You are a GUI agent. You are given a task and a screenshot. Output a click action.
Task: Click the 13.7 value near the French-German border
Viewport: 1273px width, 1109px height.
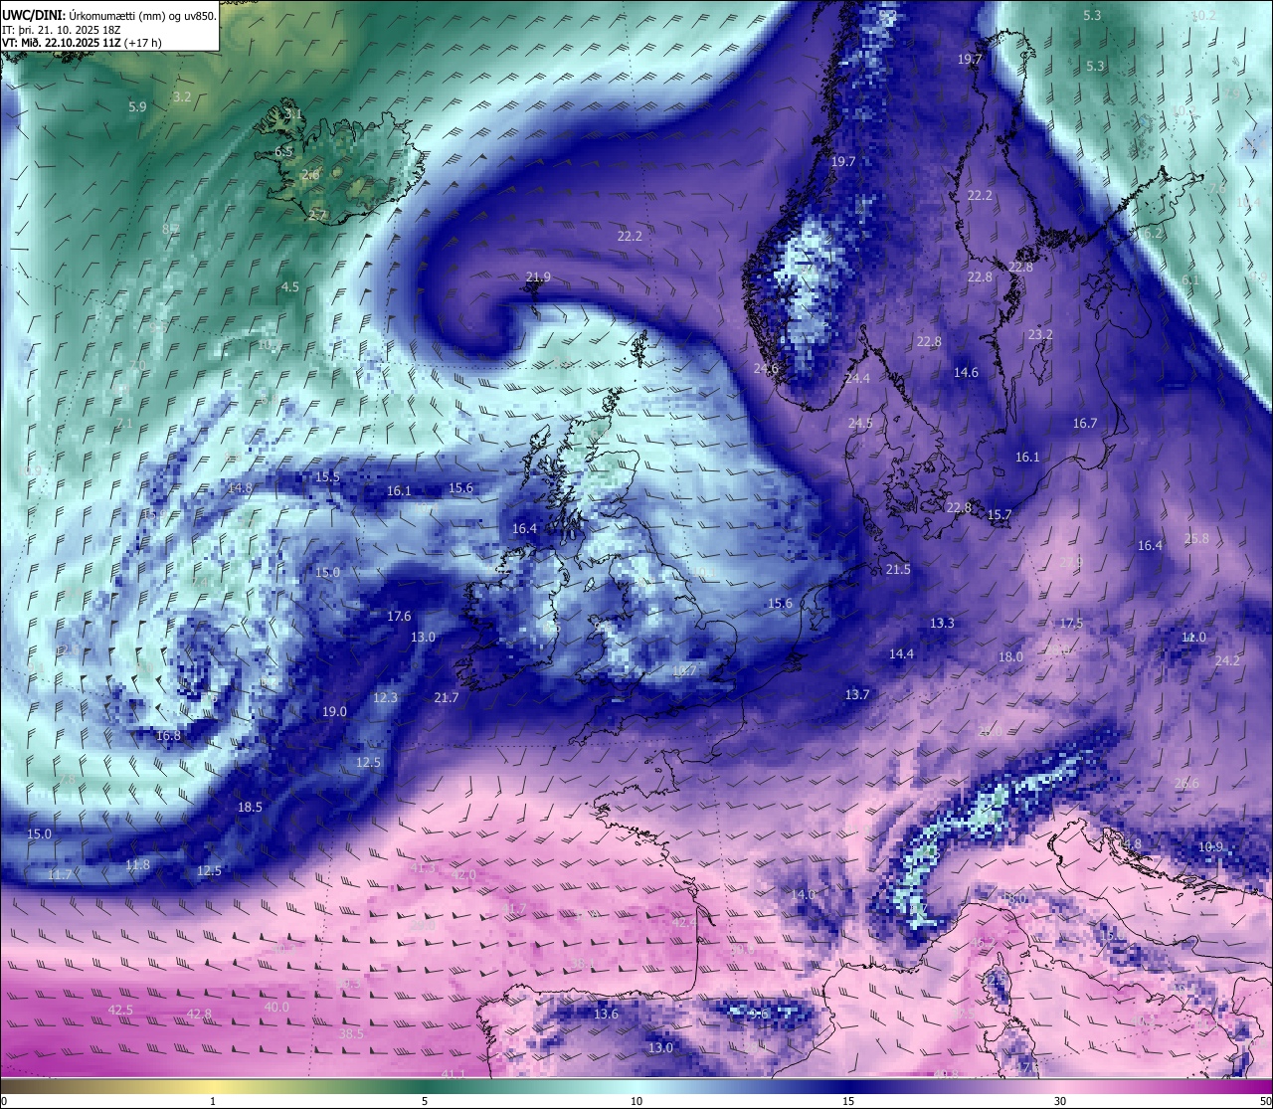point(857,694)
